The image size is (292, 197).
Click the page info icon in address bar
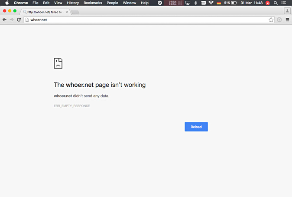[27, 20]
